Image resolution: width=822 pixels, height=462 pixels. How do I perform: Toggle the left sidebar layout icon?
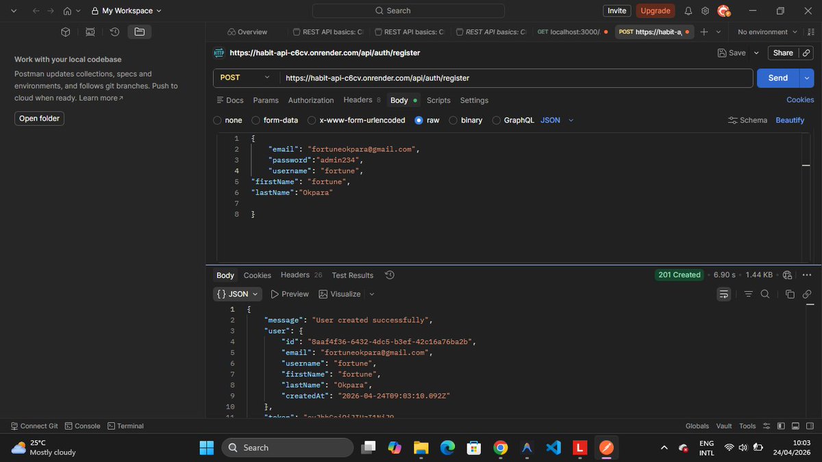pos(781,426)
